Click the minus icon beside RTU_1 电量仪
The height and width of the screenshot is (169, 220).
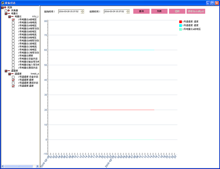point(13,16)
